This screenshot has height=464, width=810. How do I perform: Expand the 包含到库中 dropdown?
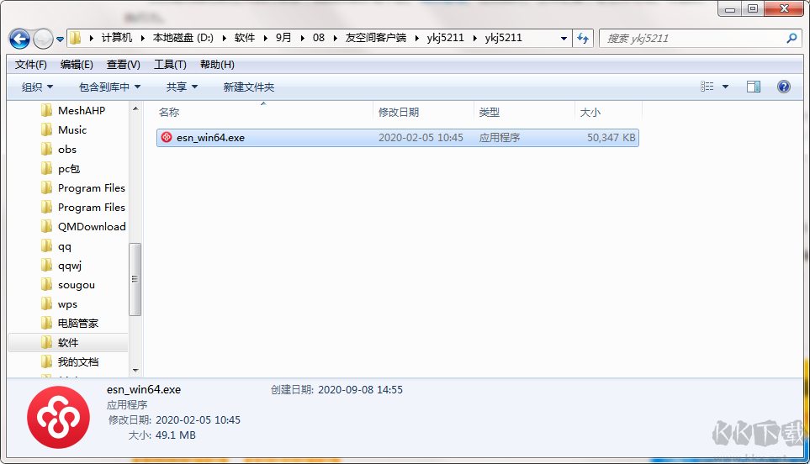109,87
